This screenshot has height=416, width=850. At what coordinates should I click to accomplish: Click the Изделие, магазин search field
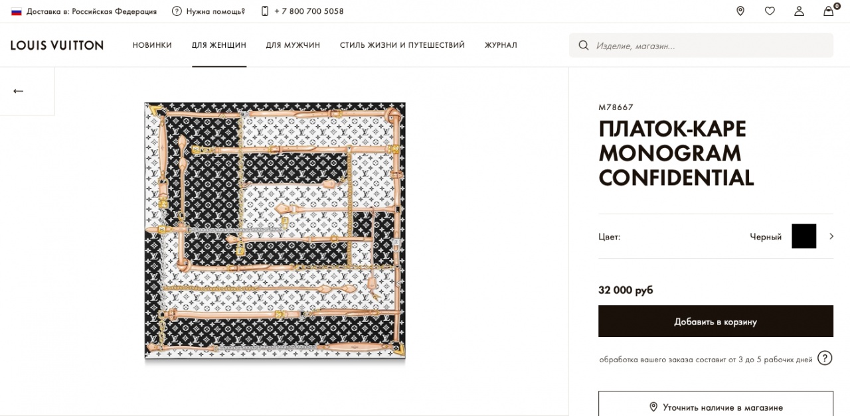coord(711,46)
